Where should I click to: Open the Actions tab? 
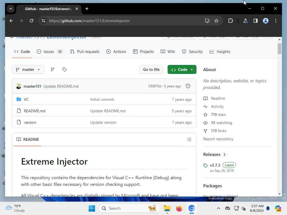[x=116, y=52]
